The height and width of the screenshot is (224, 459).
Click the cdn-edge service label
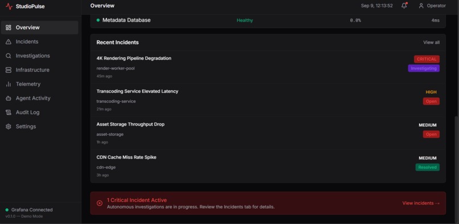coord(106,168)
